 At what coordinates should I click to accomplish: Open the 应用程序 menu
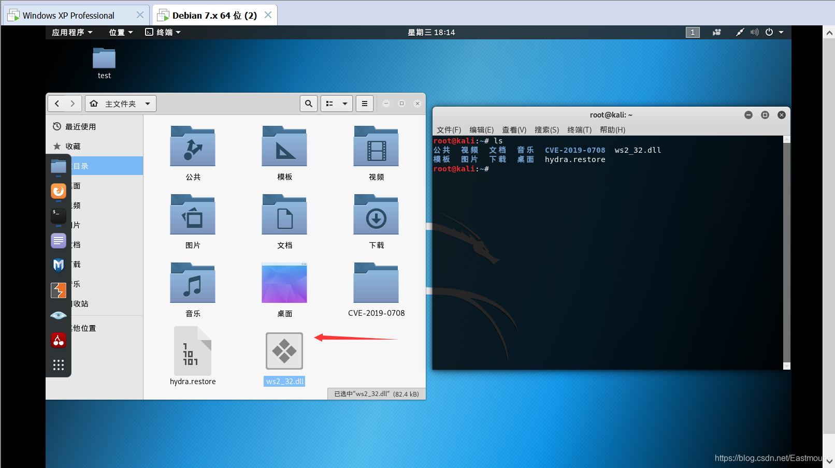[72, 32]
